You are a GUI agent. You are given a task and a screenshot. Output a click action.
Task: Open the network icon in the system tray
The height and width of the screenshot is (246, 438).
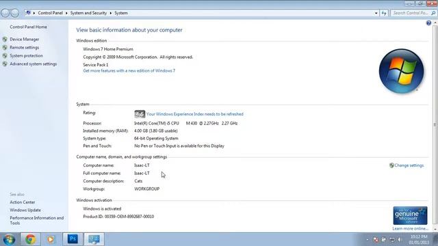pyautogui.click(x=392, y=240)
